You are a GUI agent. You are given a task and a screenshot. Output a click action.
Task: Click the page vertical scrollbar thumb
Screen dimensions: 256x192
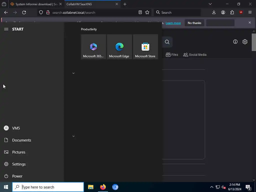(x=254, y=42)
